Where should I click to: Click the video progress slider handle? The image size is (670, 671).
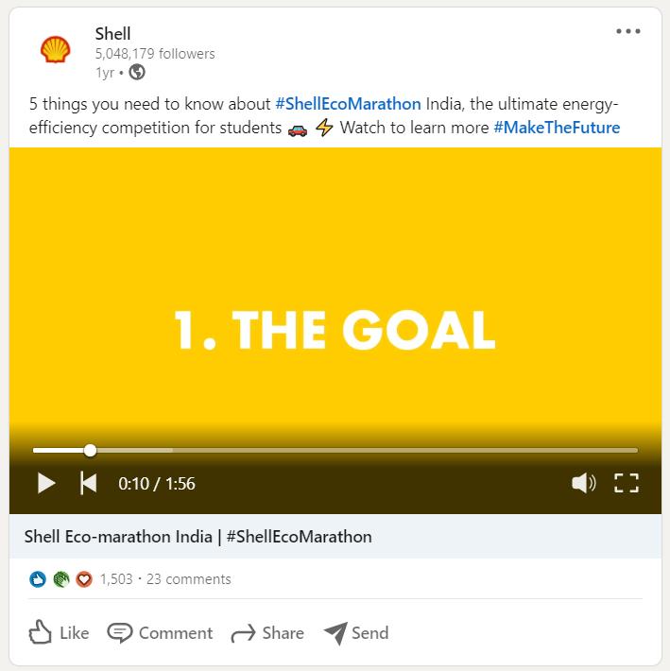[x=90, y=450]
